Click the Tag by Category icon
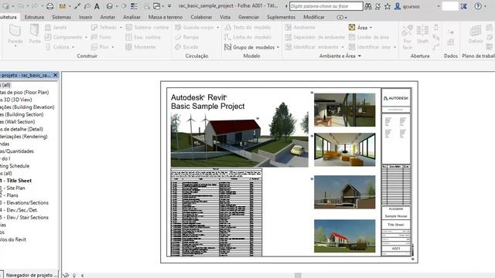The width and height of the screenshot is (495, 278). (x=87, y=6)
